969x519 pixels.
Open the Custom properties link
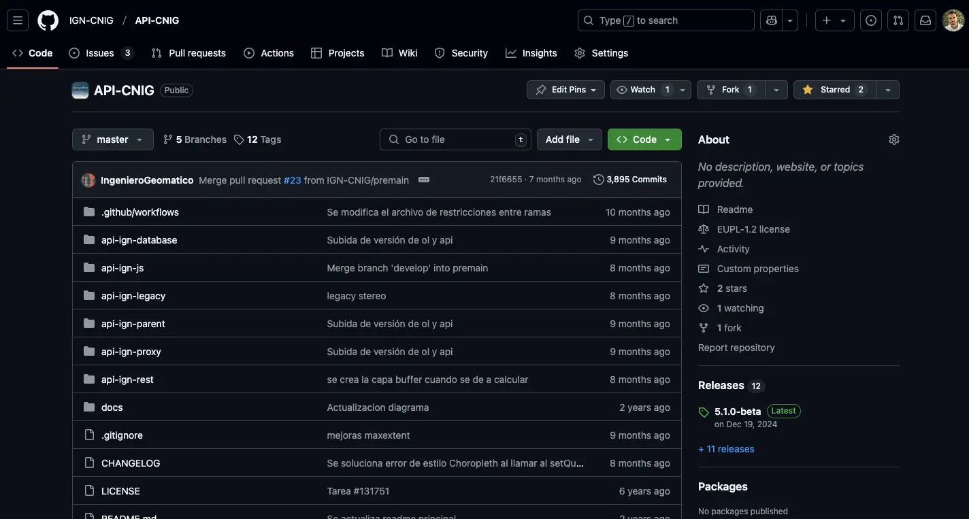[x=749, y=269]
